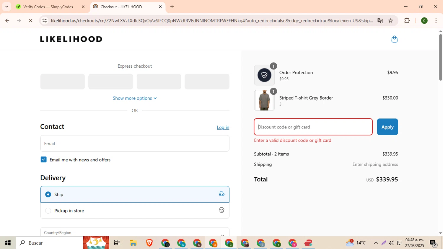The width and height of the screenshot is (443, 249).
Task: Open browser extensions puzzle icon
Action: [407, 21]
